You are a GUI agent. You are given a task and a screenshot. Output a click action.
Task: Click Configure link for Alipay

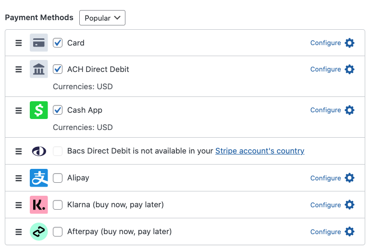point(325,178)
